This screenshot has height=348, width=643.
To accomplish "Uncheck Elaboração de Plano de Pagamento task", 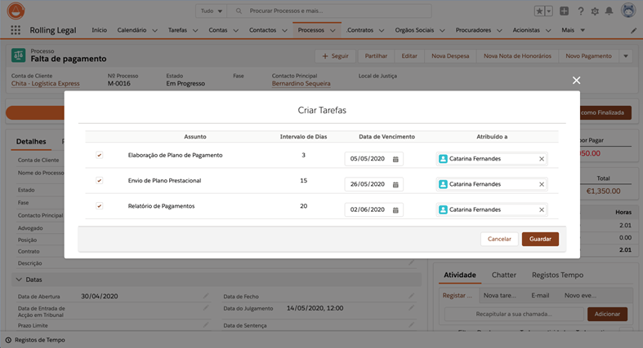I will [x=99, y=155].
